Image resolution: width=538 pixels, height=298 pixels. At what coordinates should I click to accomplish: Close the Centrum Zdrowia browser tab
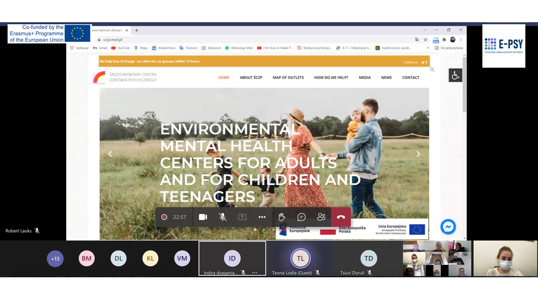coord(126,30)
